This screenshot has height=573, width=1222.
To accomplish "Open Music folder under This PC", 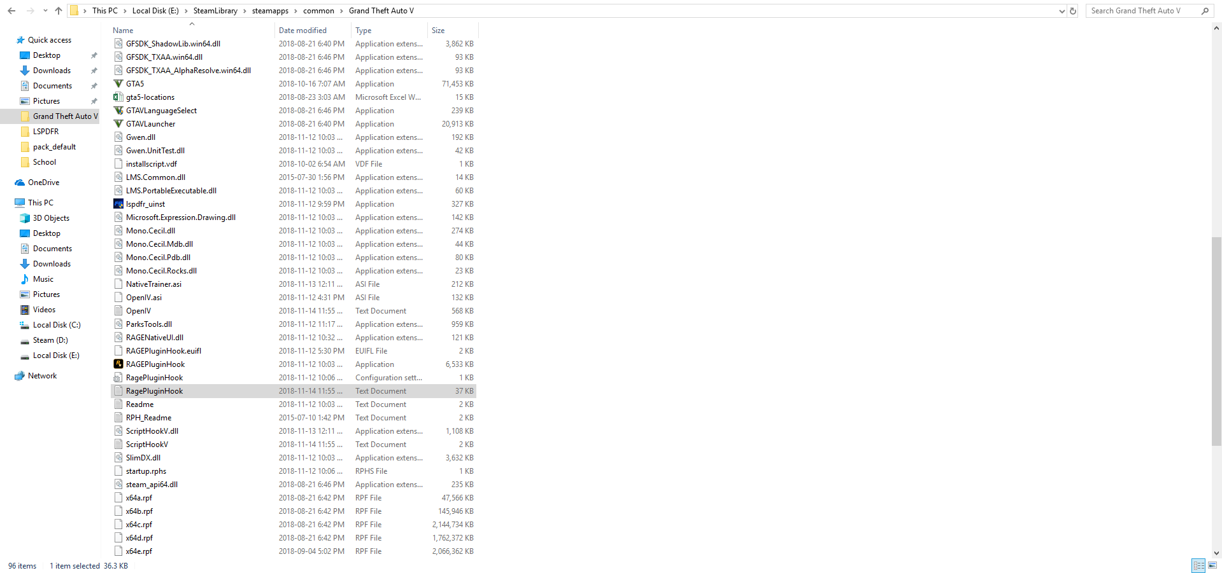I will (43, 279).
